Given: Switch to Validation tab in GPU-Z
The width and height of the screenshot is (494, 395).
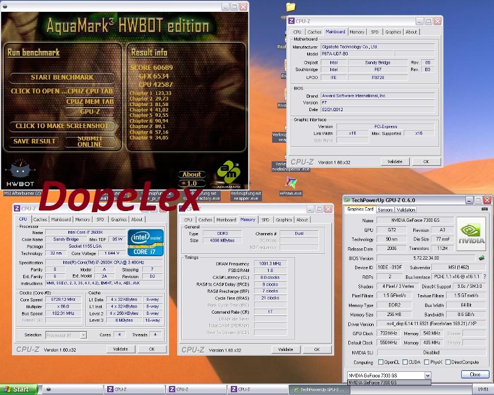Looking at the screenshot, I should click(406, 209).
